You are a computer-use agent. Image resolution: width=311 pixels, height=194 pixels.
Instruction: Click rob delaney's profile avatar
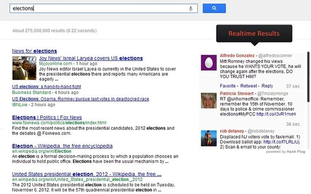click(209, 138)
